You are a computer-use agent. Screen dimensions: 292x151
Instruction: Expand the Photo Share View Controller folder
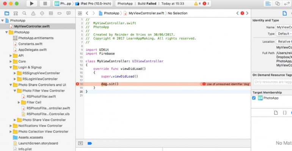point(15,120)
